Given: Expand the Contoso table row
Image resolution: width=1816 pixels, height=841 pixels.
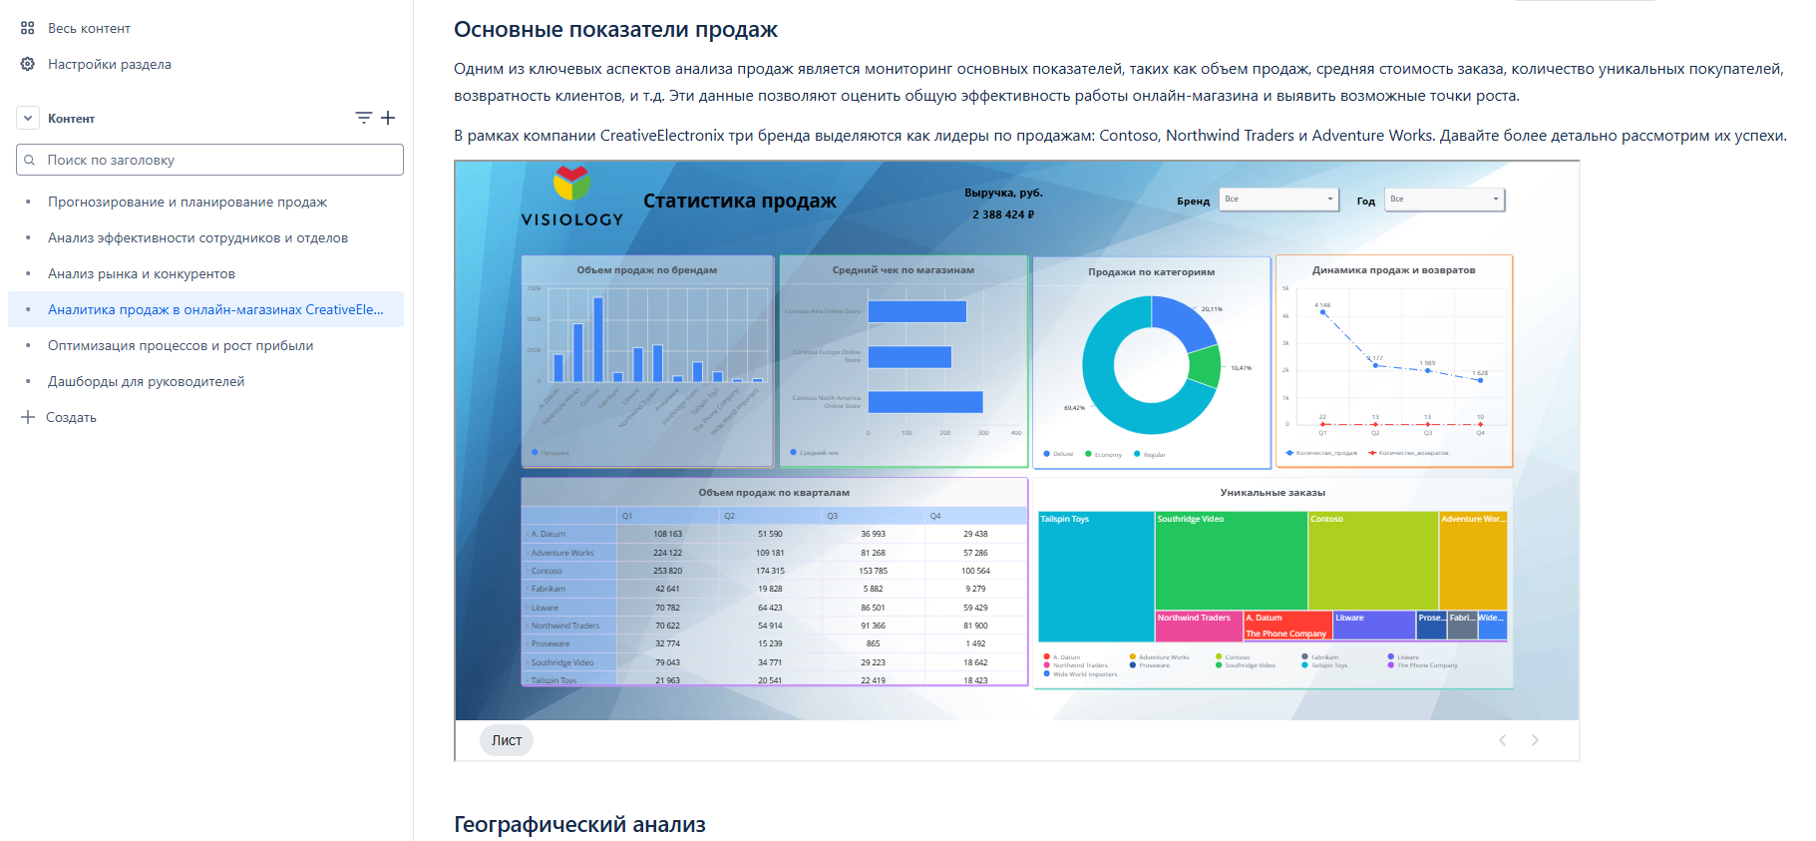Looking at the screenshot, I should point(527,571).
